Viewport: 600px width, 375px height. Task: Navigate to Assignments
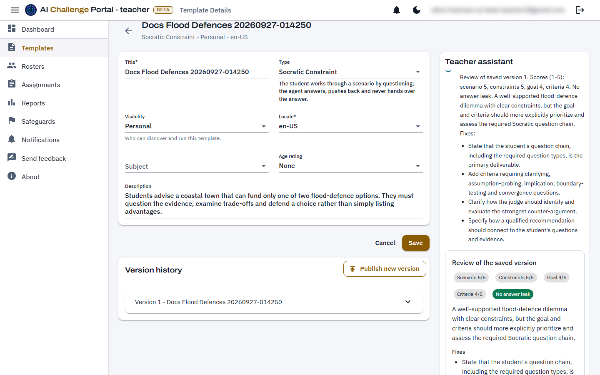54,85
